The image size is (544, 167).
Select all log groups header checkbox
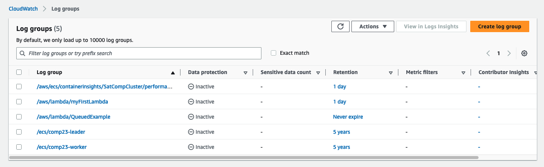[19, 72]
